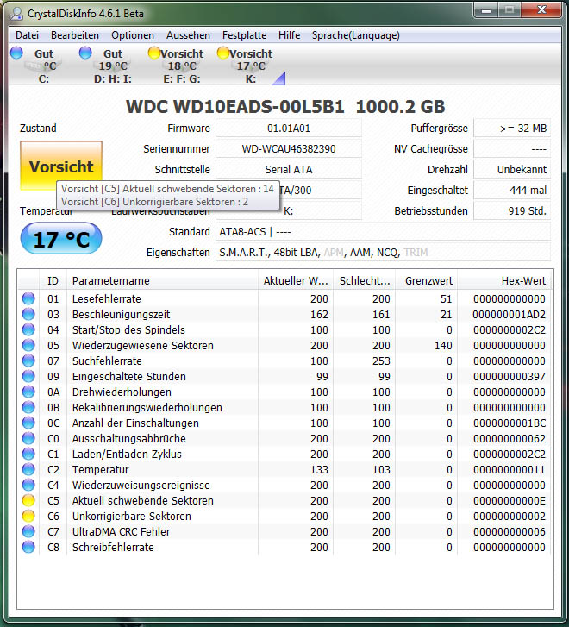
Task: Click the Drehzahl field Unbekannt
Action: point(512,170)
